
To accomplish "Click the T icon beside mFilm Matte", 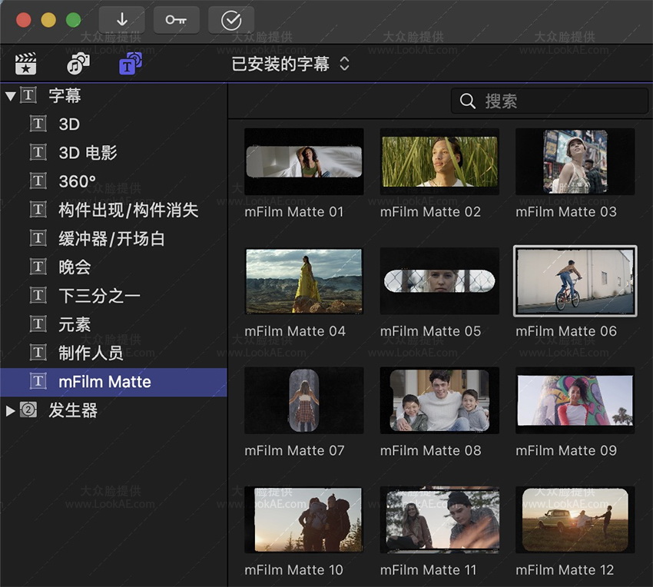I will (38, 382).
